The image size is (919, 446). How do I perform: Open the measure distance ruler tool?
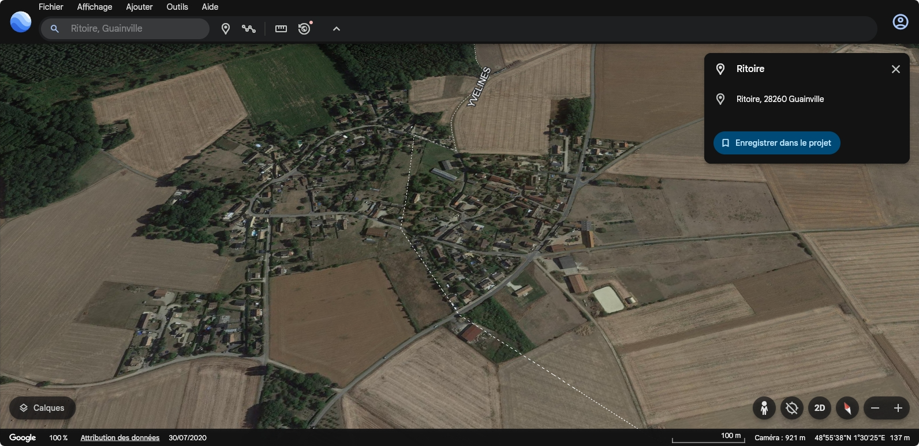tap(281, 29)
